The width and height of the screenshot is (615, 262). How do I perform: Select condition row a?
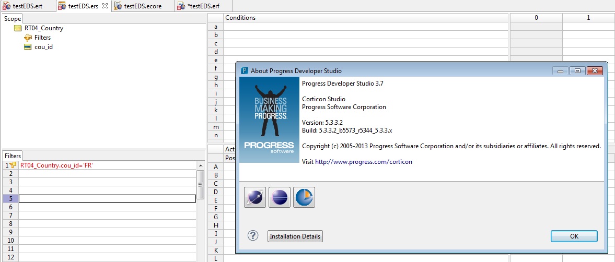(215, 26)
